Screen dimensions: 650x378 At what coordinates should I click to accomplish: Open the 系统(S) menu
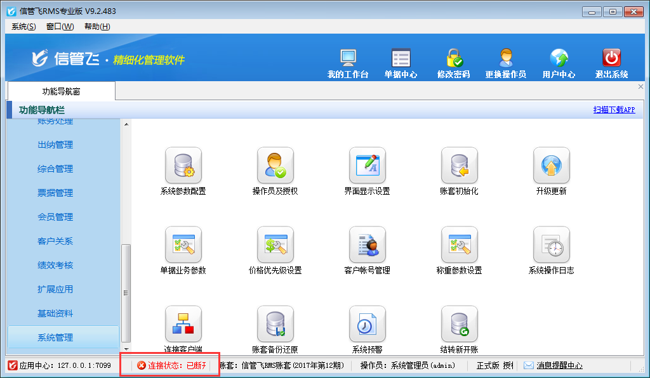[x=23, y=27]
